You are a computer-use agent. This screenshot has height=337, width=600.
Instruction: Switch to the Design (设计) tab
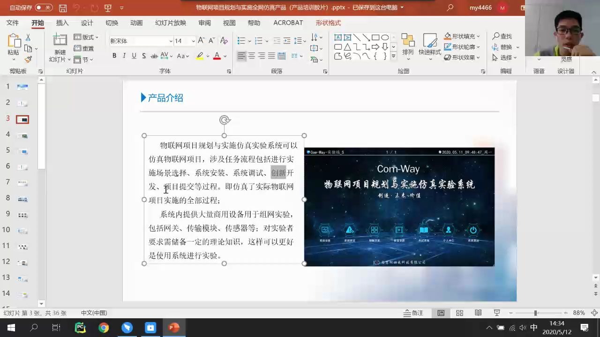pos(87,23)
